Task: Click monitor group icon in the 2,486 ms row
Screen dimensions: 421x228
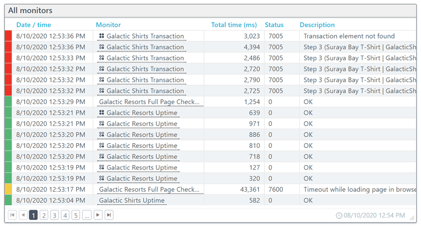Action: (102, 57)
